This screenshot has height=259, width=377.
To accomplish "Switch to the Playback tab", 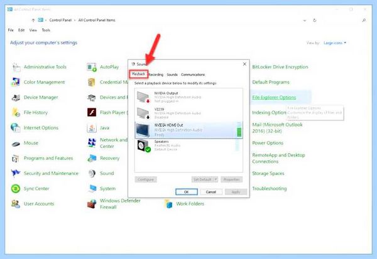I will click(x=138, y=74).
